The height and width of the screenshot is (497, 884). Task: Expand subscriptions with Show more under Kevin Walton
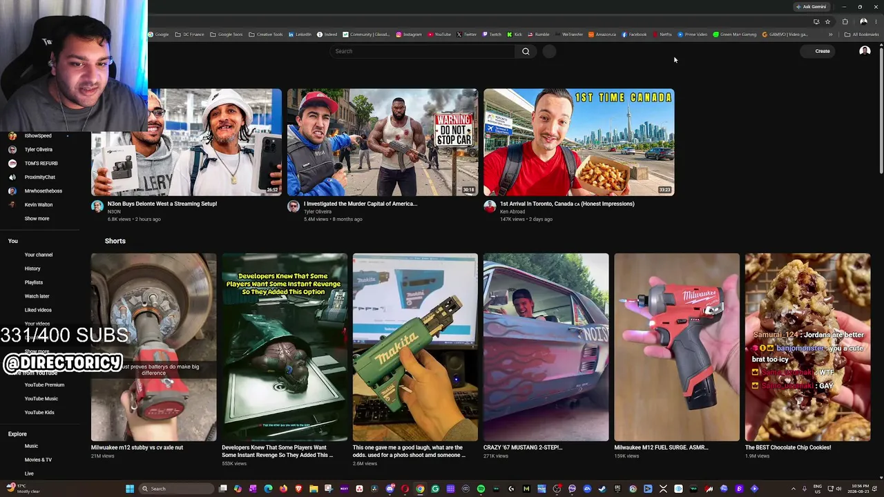pyautogui.click(x=37, y=219)
